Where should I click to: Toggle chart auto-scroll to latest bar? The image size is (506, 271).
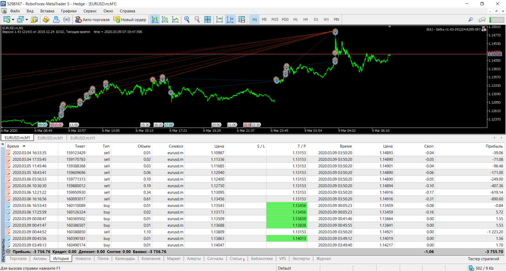(220, 19)
